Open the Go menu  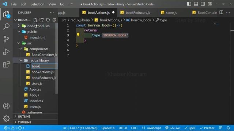pos(62,4)
